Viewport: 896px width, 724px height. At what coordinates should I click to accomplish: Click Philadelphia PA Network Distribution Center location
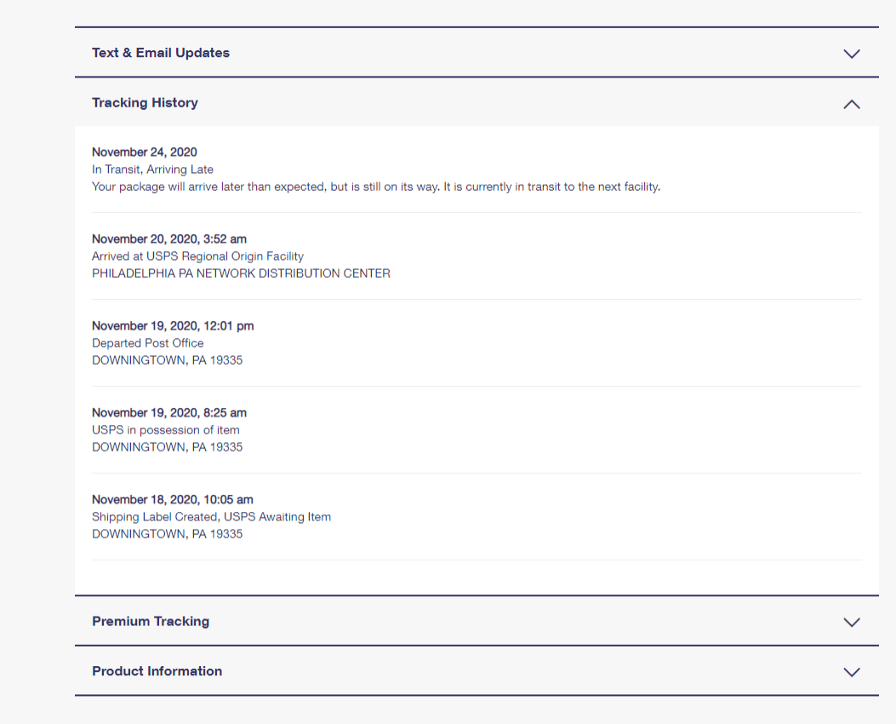[x=241, y=273]
